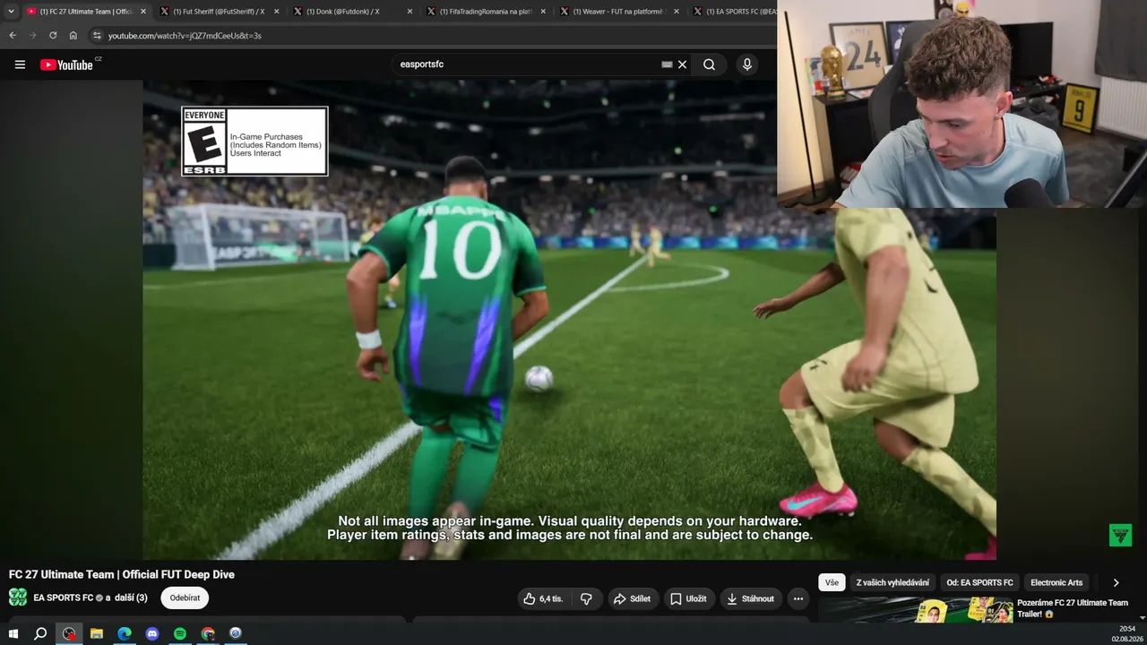The height and width of the screenshot is (645, 1147).
Task: Go back in the browser
Action: (x=13, y=36)
